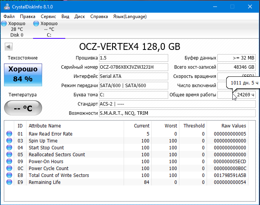
Task: Select the C: disk tab
Action: (x=49, y=29)
